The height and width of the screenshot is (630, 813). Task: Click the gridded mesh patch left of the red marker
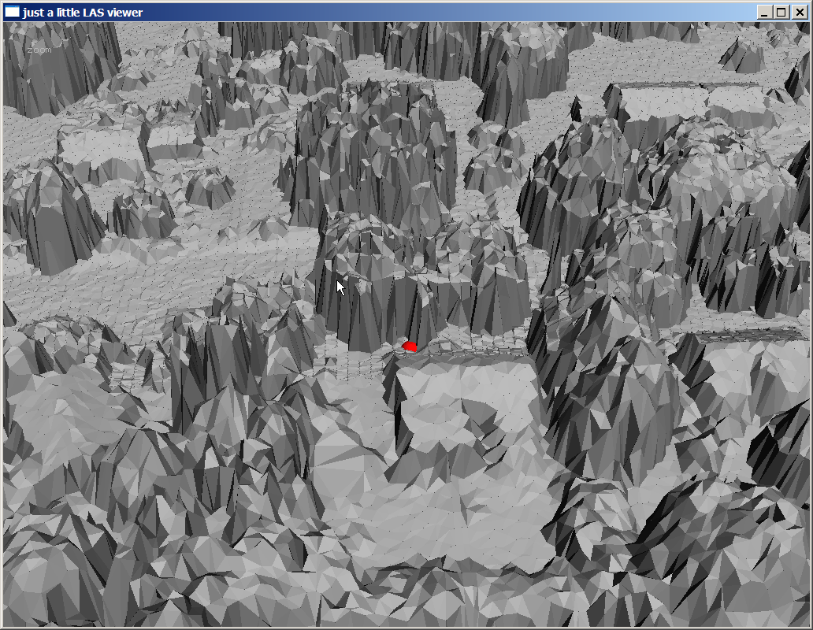(355, 364)
